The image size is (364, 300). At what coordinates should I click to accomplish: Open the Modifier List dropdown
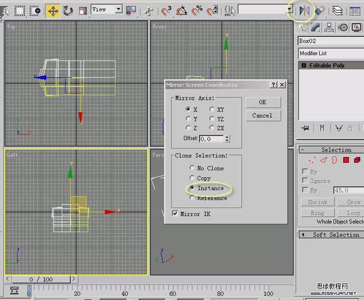[331, 54]
